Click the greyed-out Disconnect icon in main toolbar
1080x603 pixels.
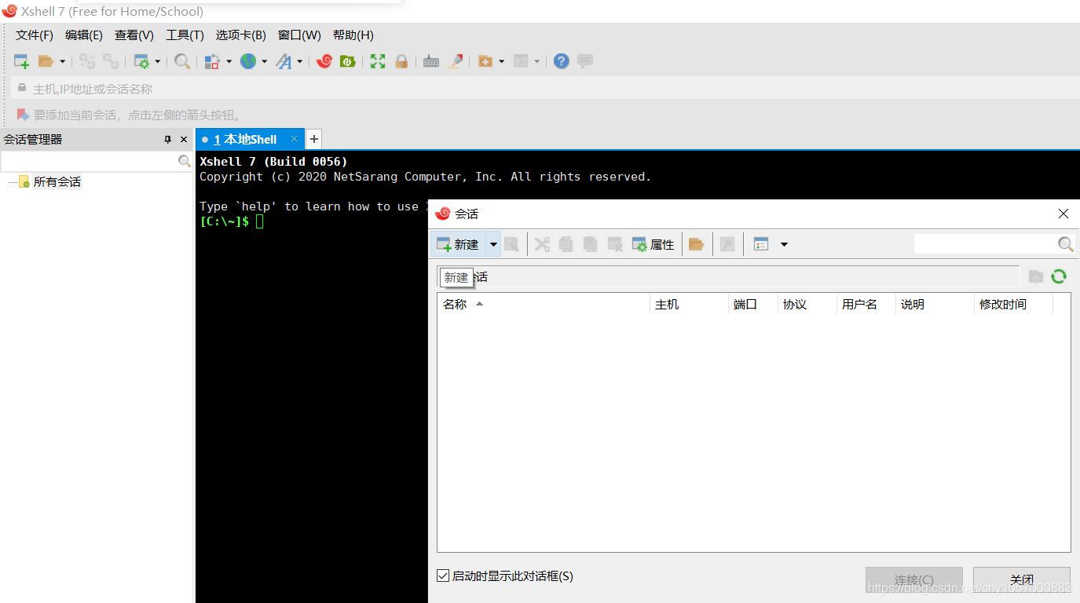coord(87,61)
